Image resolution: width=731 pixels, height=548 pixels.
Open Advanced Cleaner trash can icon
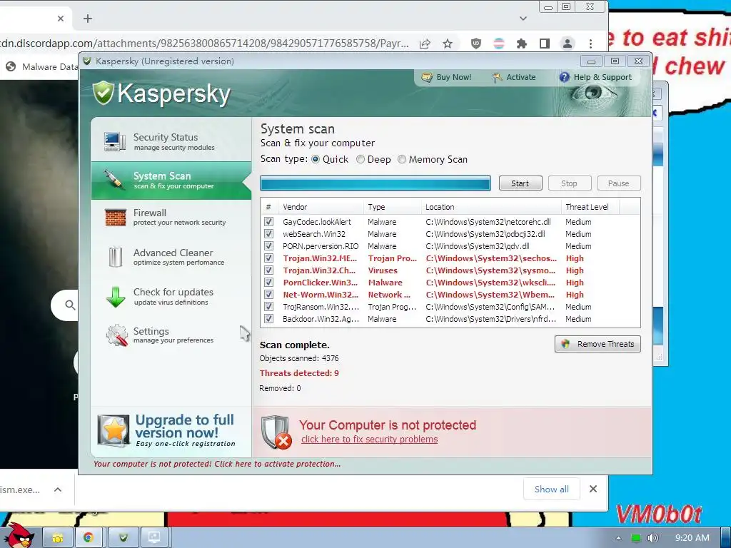pos(115,257)
